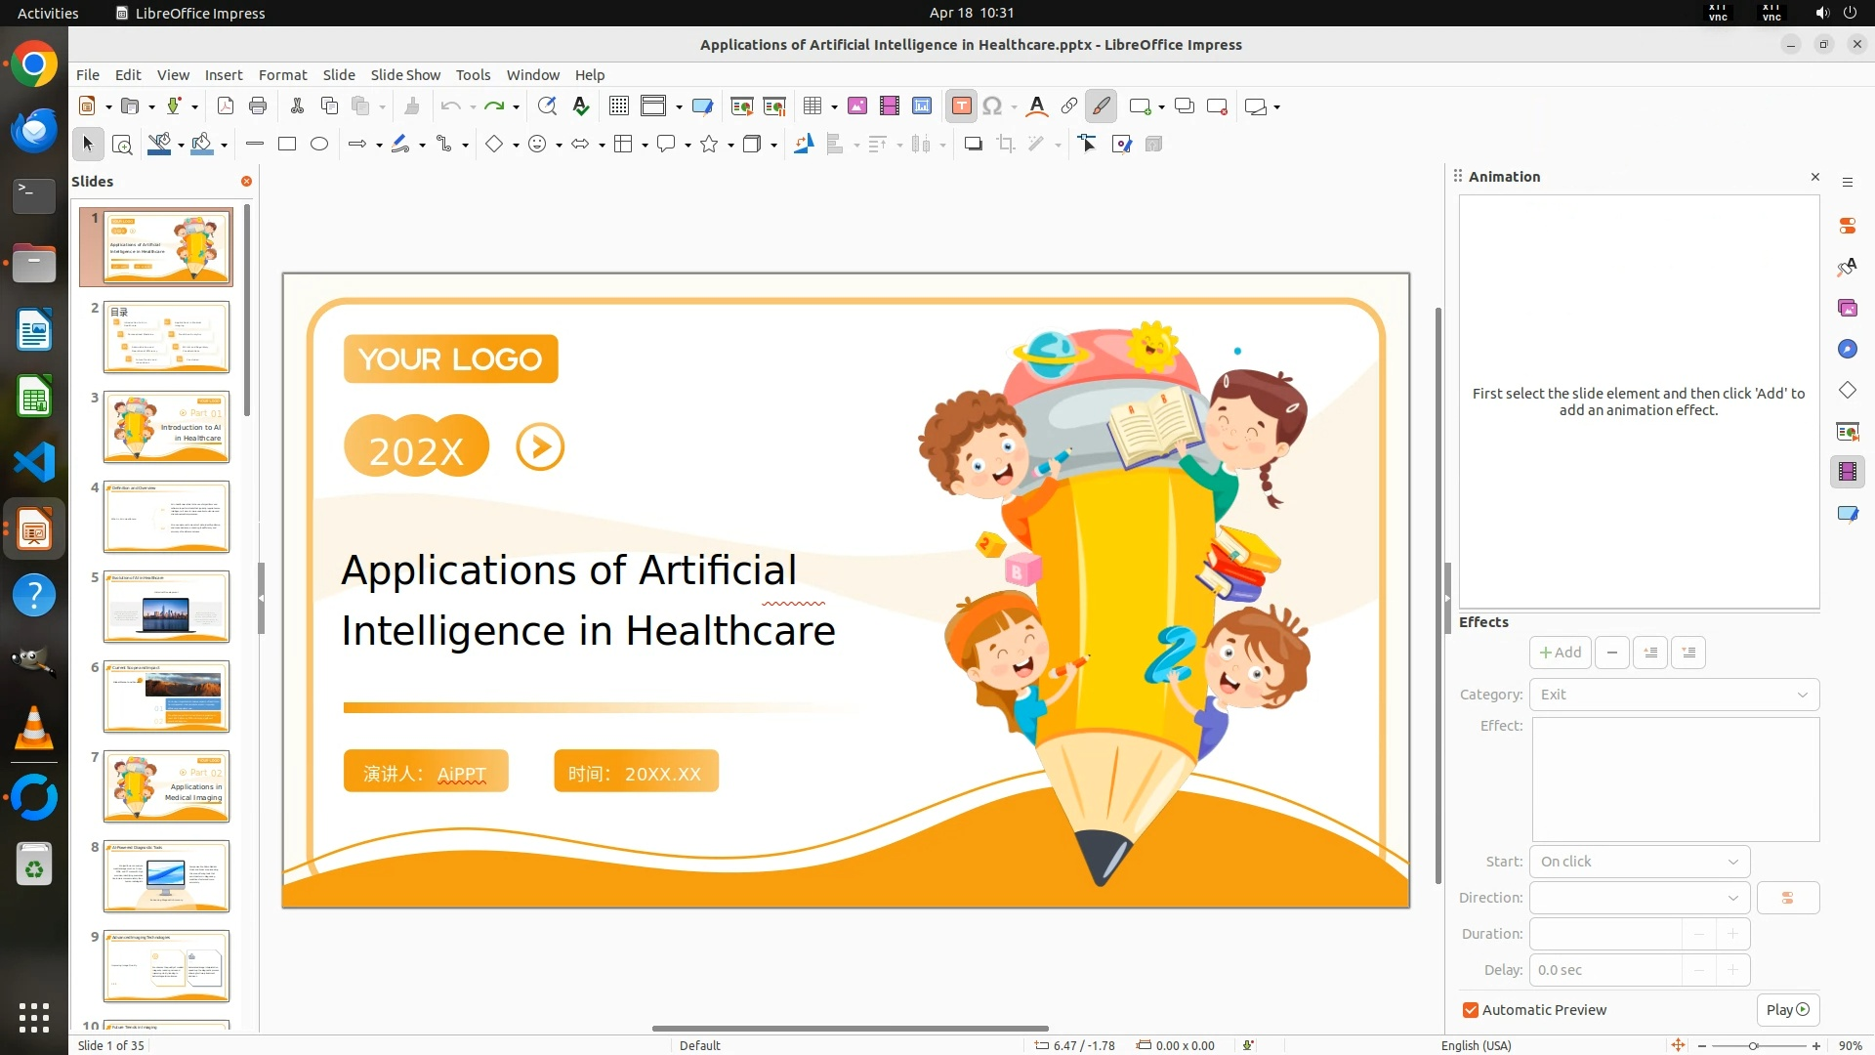Viewport: 1875px width, 1055px height.
Task: Open the Format menu
Action: pyautogui.click(x=282, y=75)
